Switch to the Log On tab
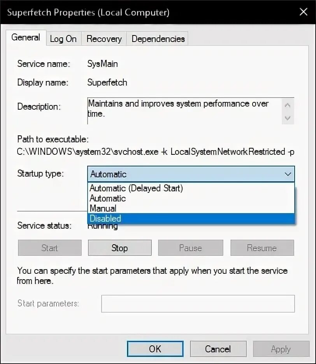Image resolution: width=316 pixels, height=364 pixels. tap(64, 39)
